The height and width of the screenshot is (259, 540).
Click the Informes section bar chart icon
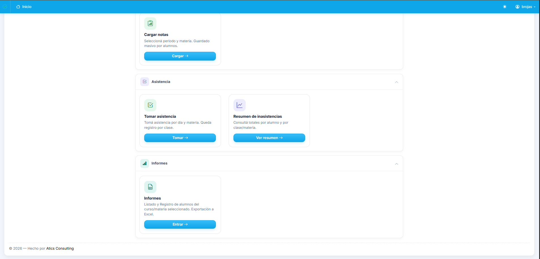(x=144, y=163)
